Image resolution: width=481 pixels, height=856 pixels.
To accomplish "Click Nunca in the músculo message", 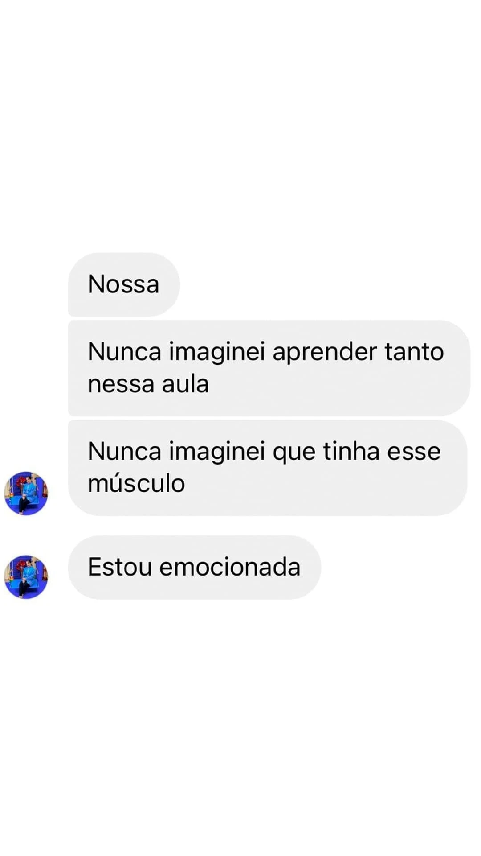I will [125, 451].
